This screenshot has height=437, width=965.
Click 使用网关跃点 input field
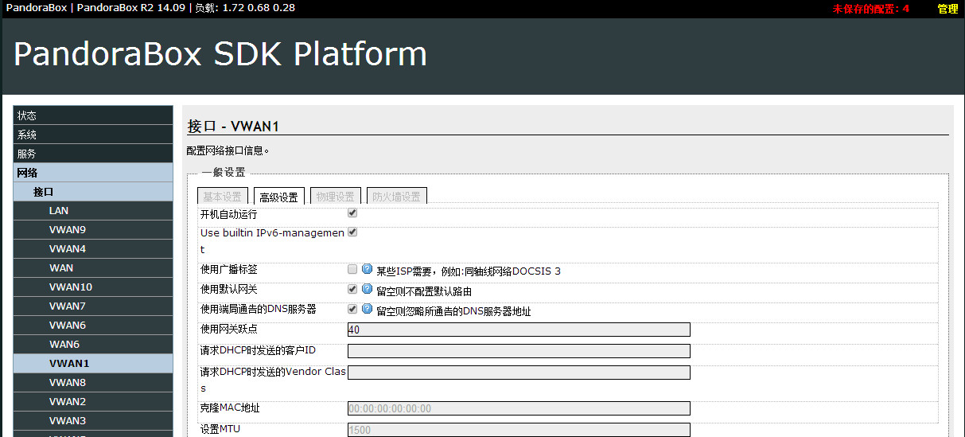coord(519,330)
